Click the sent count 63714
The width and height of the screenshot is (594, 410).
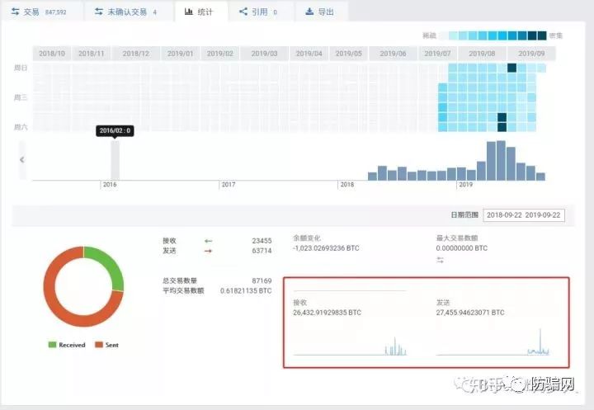tap(262, 251)
